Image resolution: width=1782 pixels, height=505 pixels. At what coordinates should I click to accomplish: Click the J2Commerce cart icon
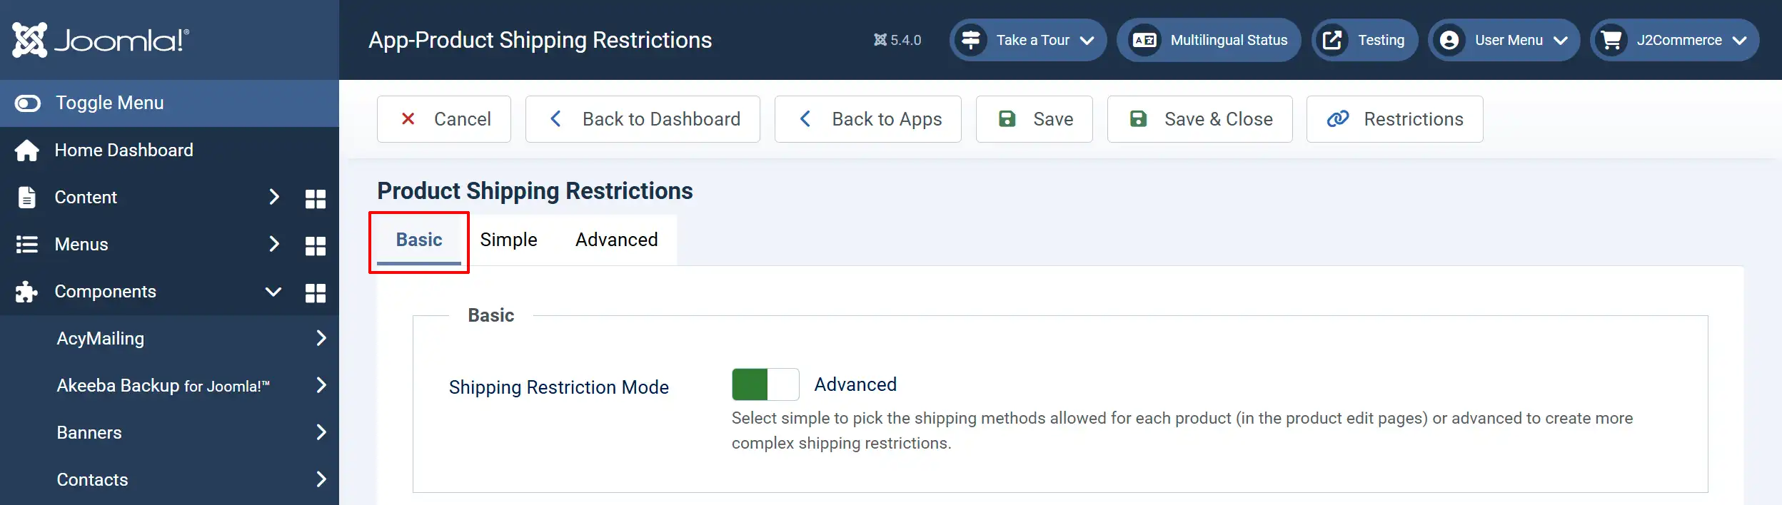(x=1611, y=40)
